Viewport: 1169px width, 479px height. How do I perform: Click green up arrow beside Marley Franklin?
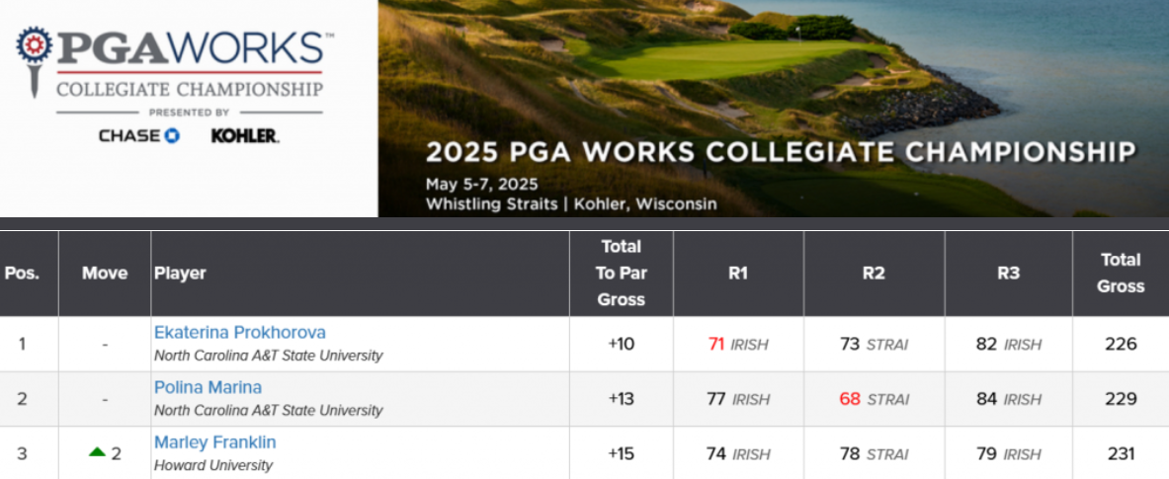[97, 452]
